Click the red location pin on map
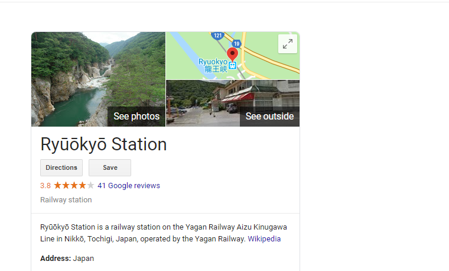The width and height of the screenshot is (449, 271). click(232, 54)
